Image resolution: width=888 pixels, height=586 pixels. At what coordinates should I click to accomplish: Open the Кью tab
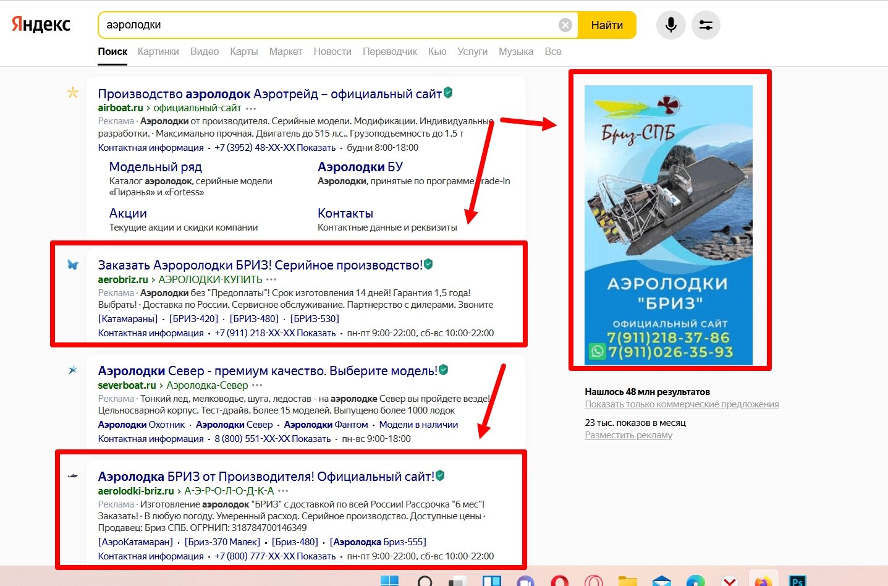coord(437,52)
